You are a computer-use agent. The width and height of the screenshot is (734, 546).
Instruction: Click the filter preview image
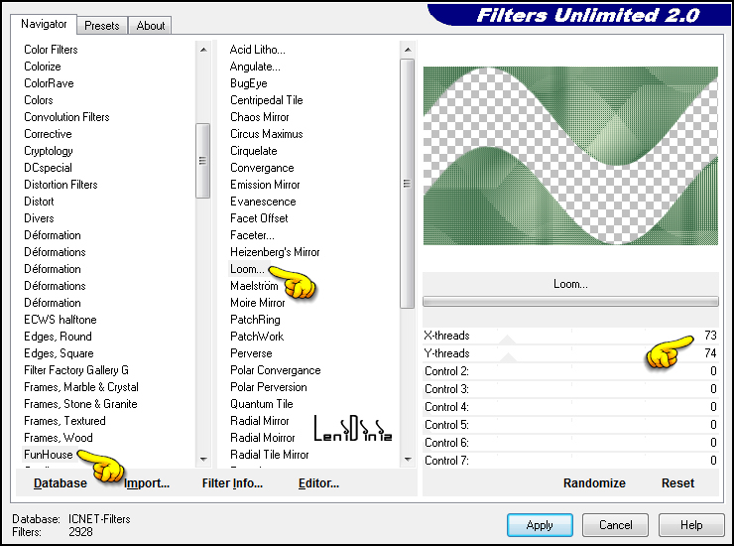coord(570,155)
